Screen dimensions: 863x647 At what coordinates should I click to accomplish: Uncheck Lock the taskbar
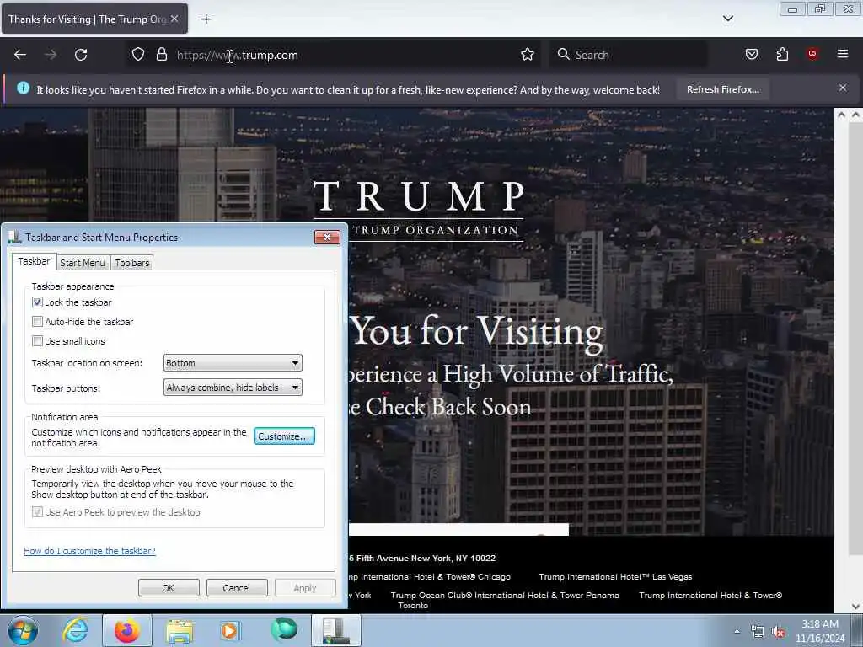point(37,302)
